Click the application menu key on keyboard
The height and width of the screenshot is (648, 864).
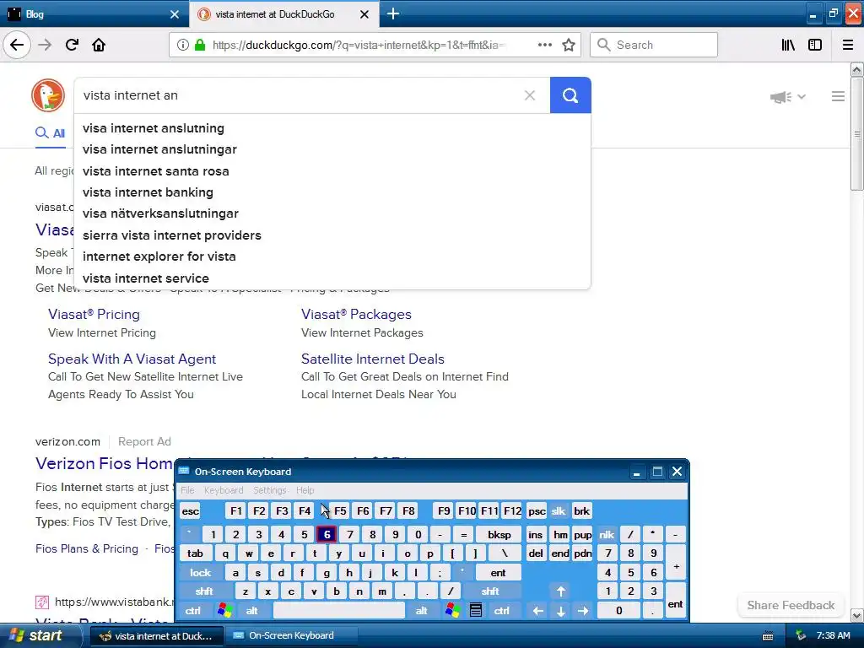[476, 611]
